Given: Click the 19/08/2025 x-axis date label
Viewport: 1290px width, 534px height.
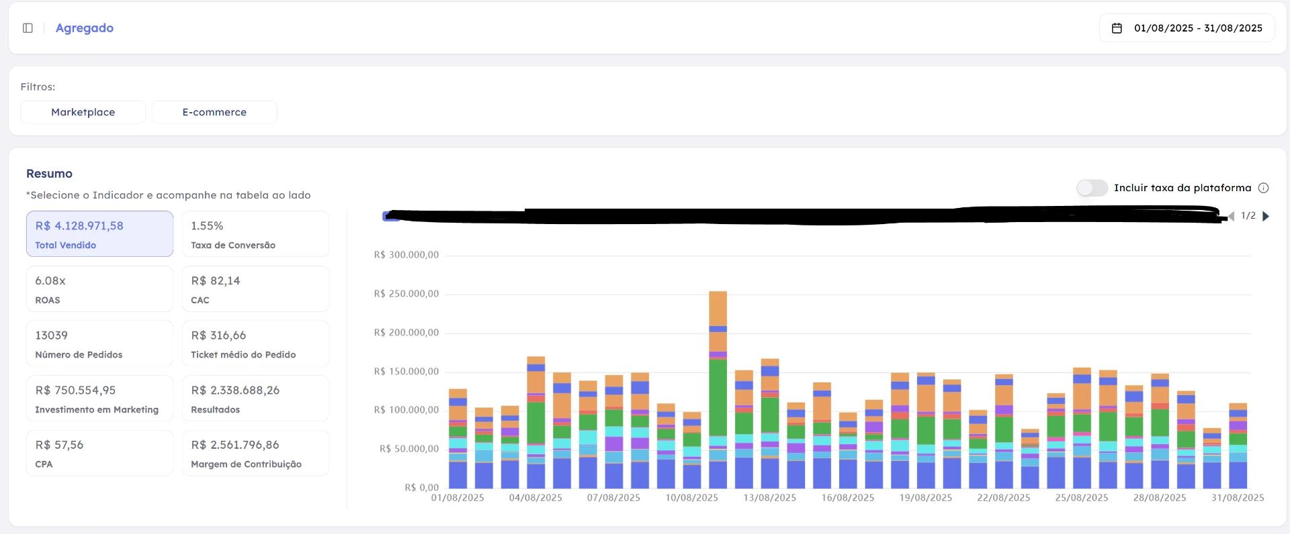Looking at the screenshot, I should pyautogui.click(x=926, y=498).
